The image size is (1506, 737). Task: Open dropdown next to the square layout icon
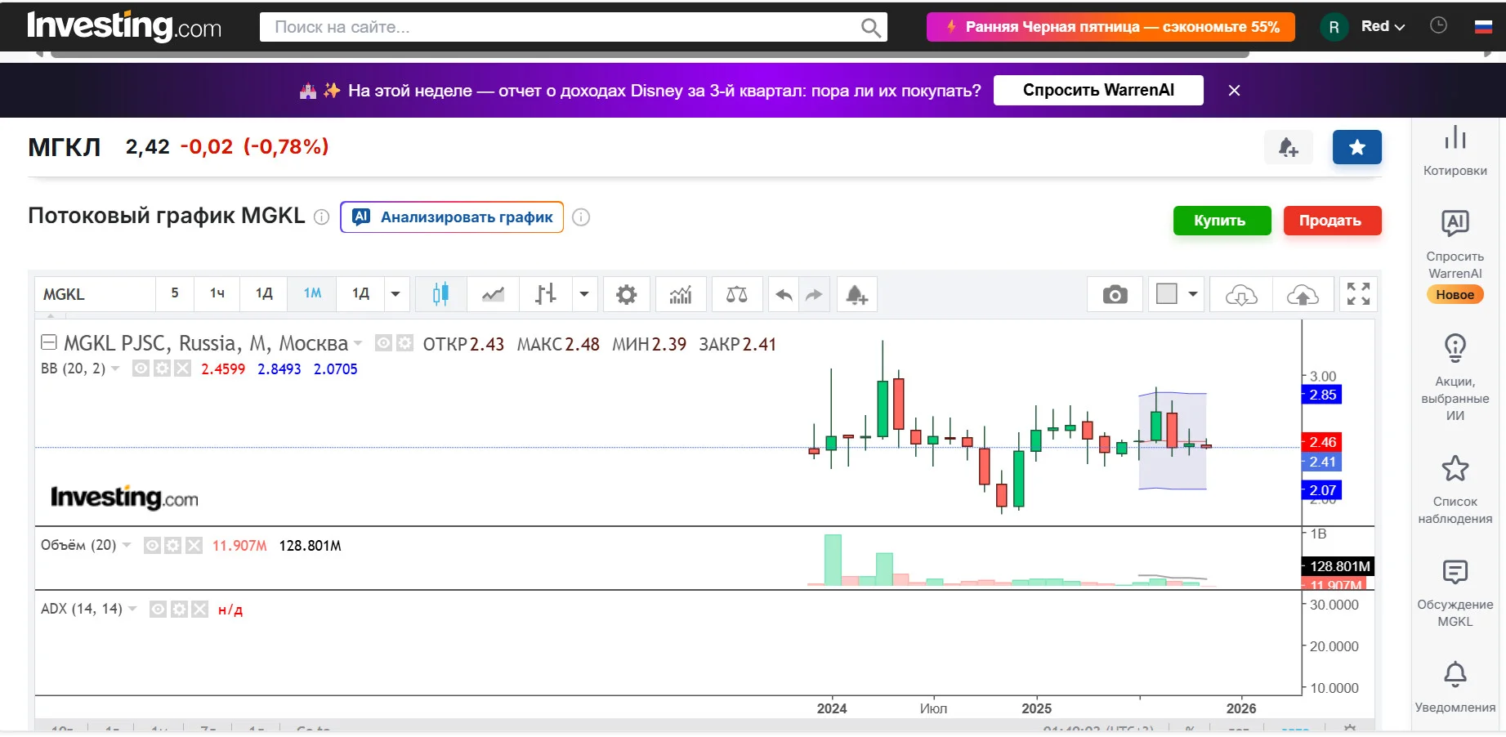click(x=1193, y=294)
